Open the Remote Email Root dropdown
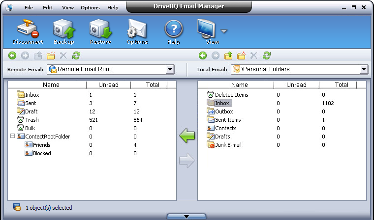The width and height of the screenshot is (374, 220). coord(170,70)
